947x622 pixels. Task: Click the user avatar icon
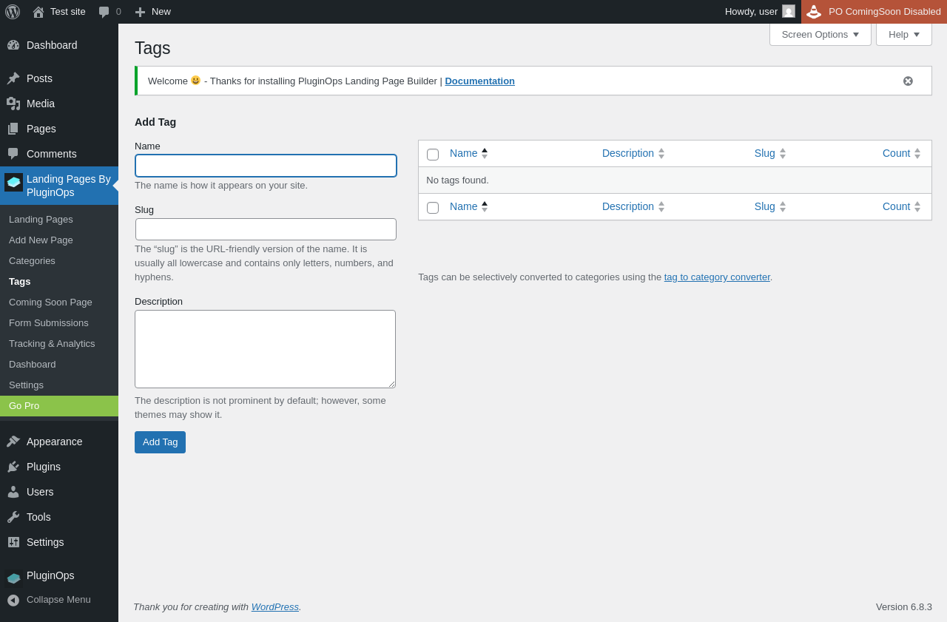789,12
